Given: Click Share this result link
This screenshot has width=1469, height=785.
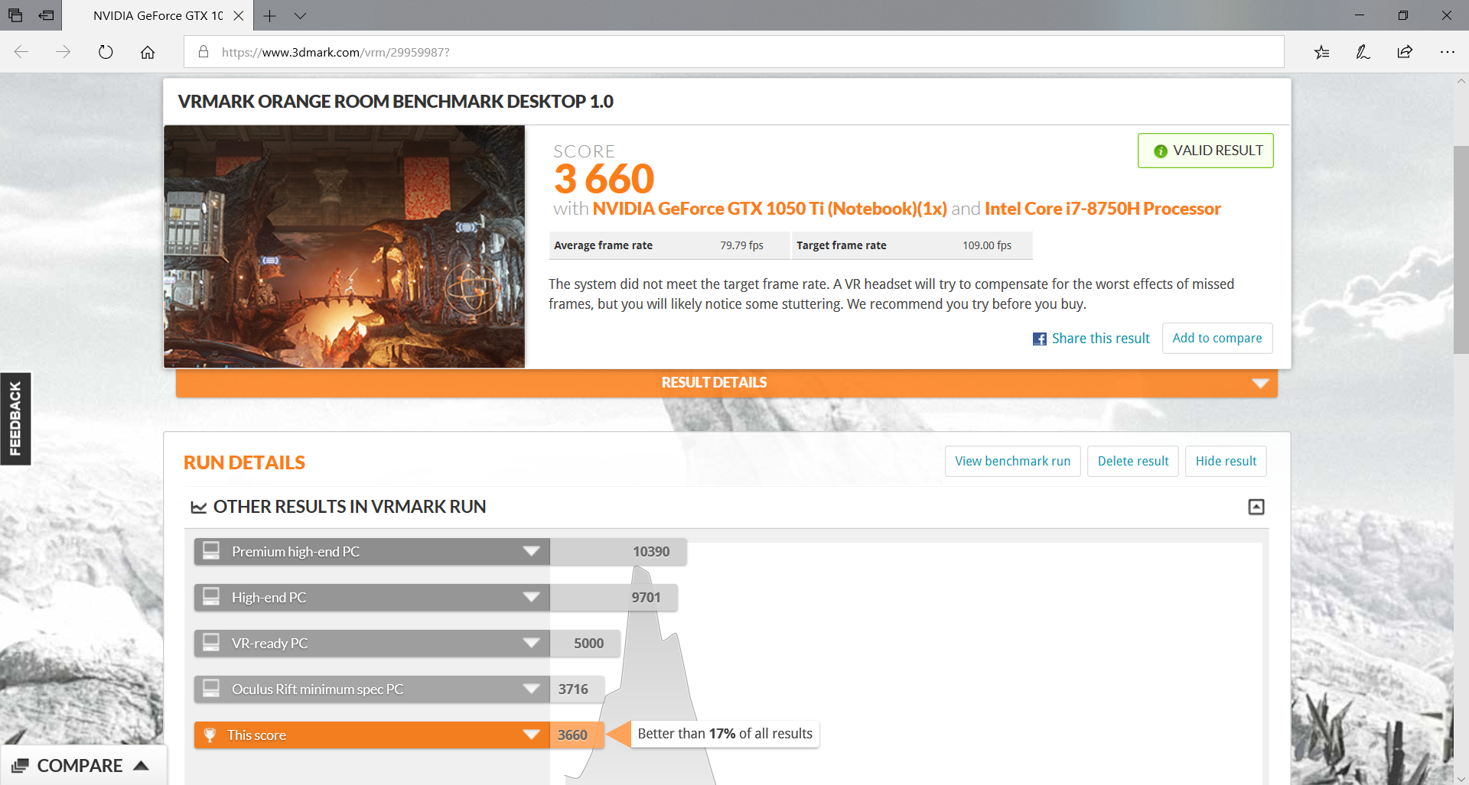Looking at the screenshot, I should [1100, 339].
